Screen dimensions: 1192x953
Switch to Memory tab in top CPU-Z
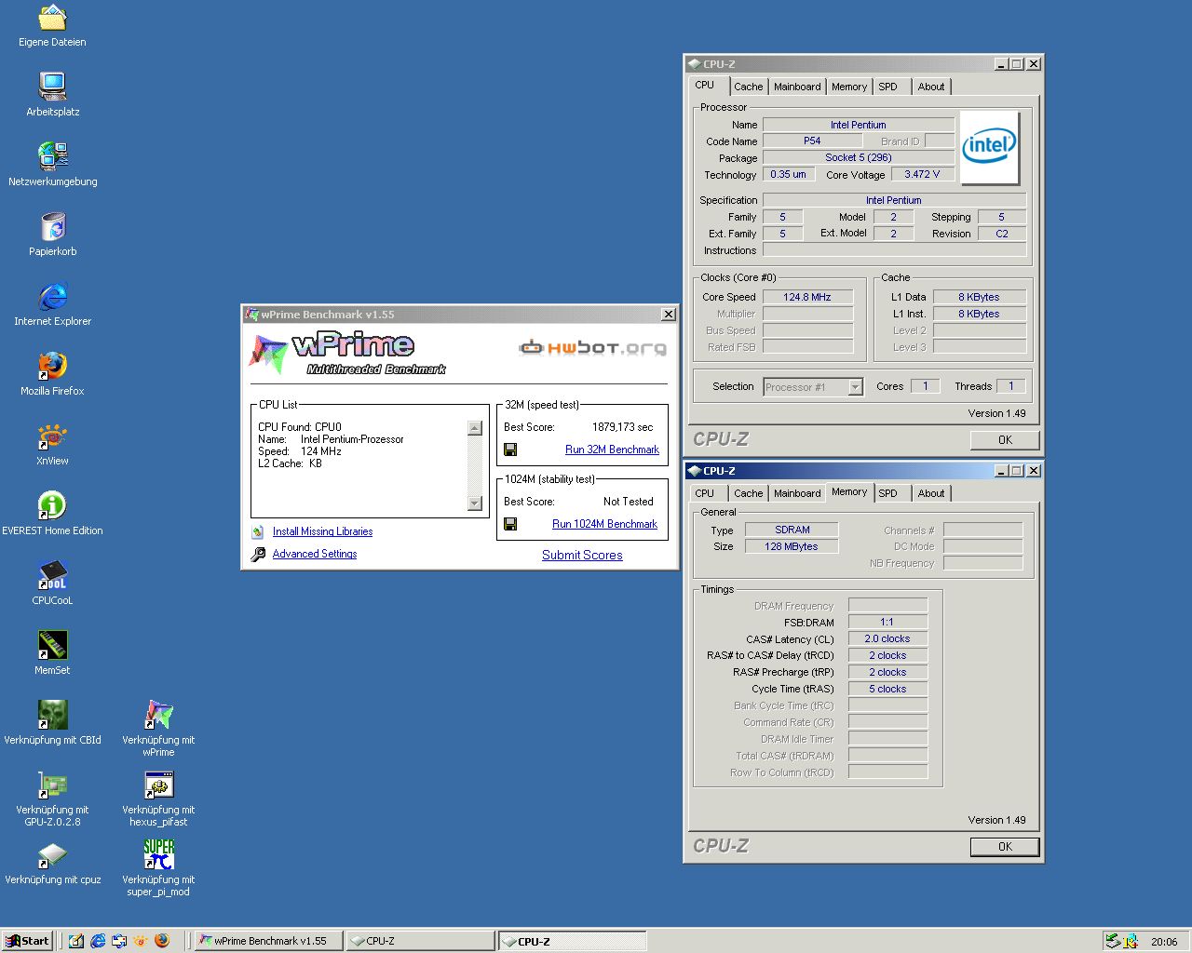click(849, 87)
